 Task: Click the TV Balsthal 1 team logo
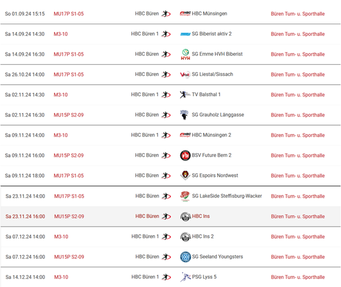pyautogui.click(x=185, y=95)
